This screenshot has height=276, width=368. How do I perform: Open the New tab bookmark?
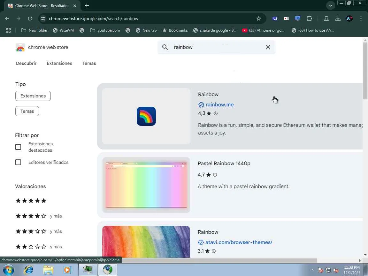(146, 30)
